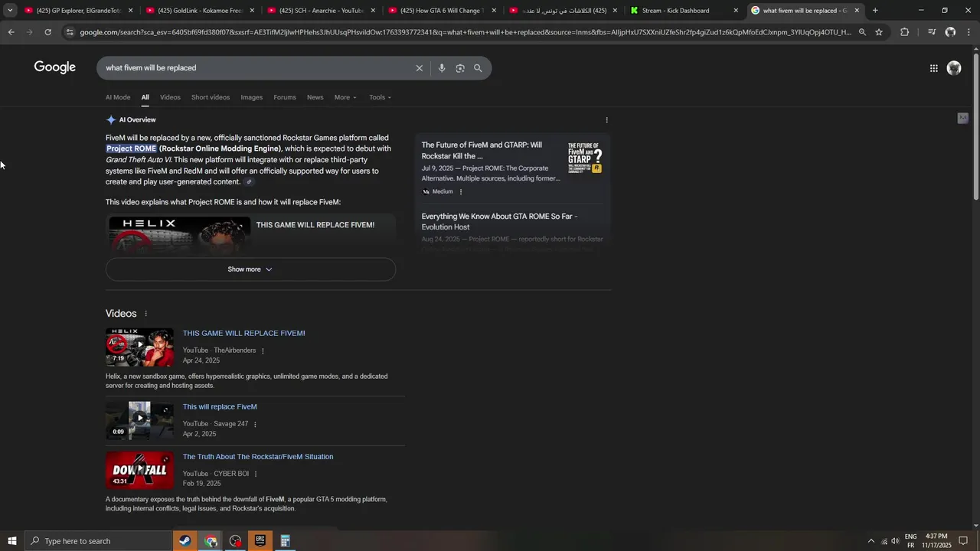This screenshot has height=551, width=980.
Task: Open the Calculator app in taskbar
Action: (285, 541)
